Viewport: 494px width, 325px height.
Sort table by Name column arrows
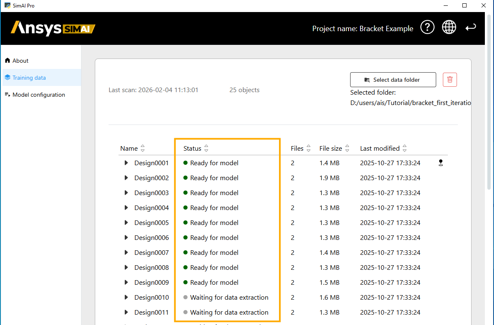[x=143, y=148]
